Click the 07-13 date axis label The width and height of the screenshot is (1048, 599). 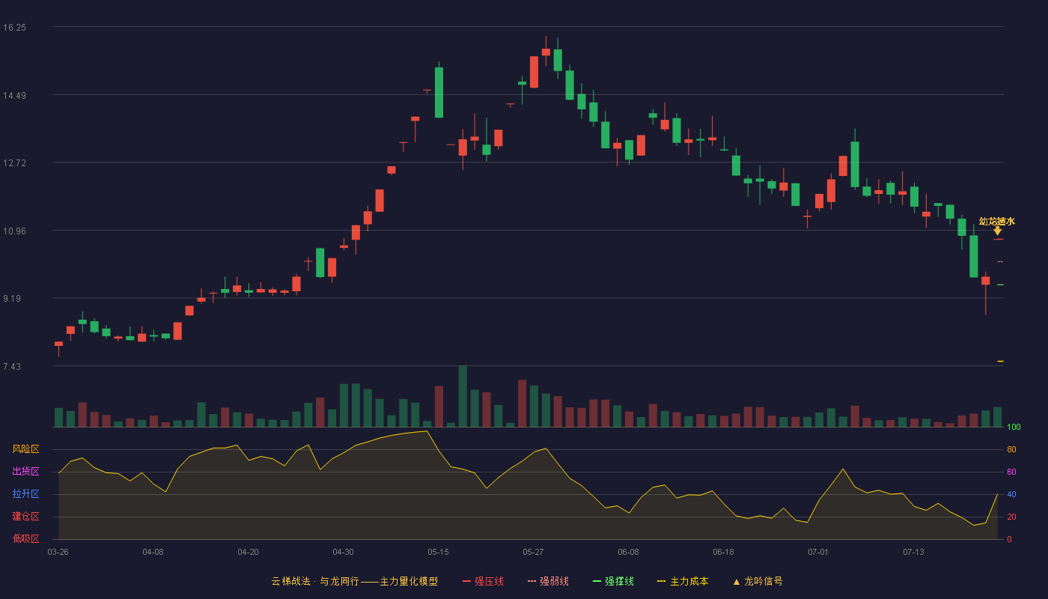click(x=913, y=552)
